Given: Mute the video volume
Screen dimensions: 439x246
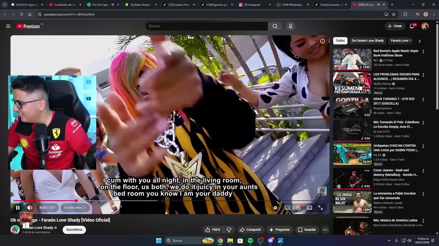Looking at the screenshot, I should pos(30,207).
